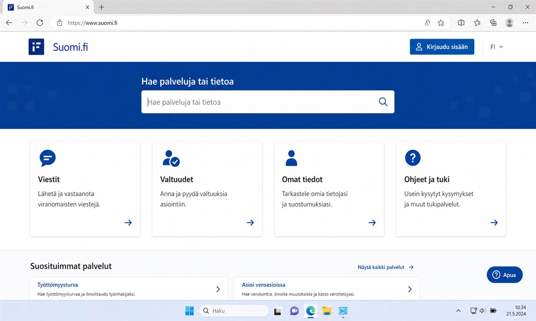The width and height of the screenshot is (536, 321).
Task: Follow the arrow on the Valtuudet card
Action: tap(250, 222)
